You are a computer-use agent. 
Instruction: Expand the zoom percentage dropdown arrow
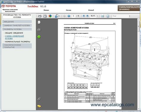tap(97, 16)
